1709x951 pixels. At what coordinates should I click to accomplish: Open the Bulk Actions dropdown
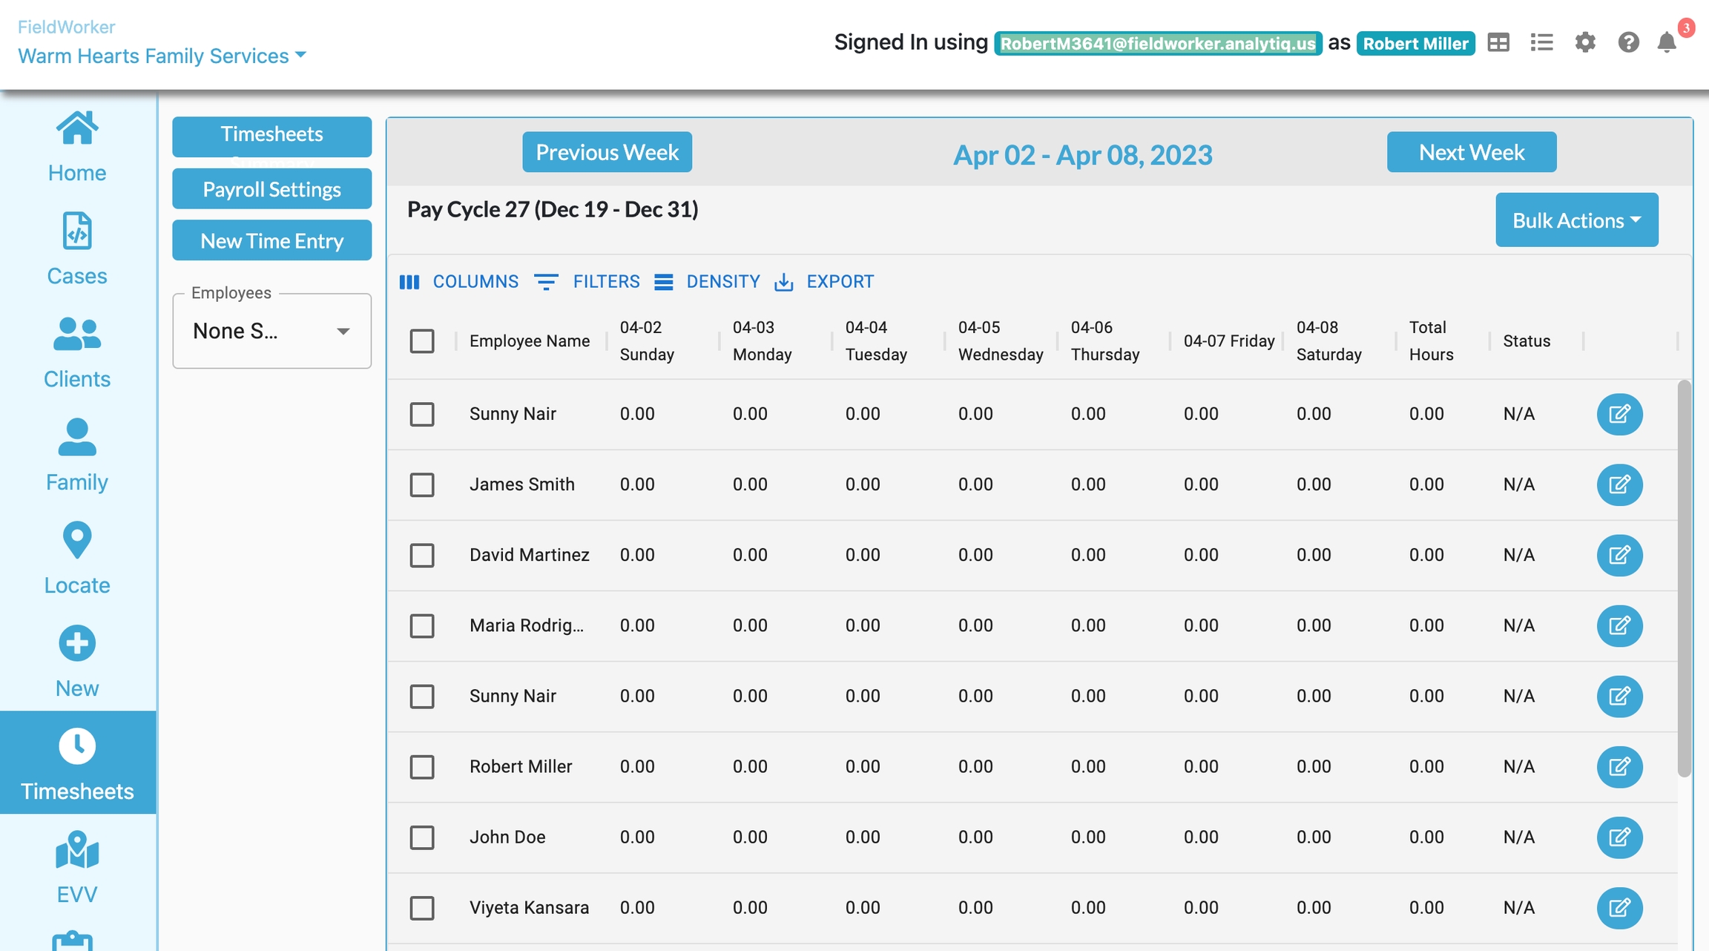click(x=1576, y=220)
